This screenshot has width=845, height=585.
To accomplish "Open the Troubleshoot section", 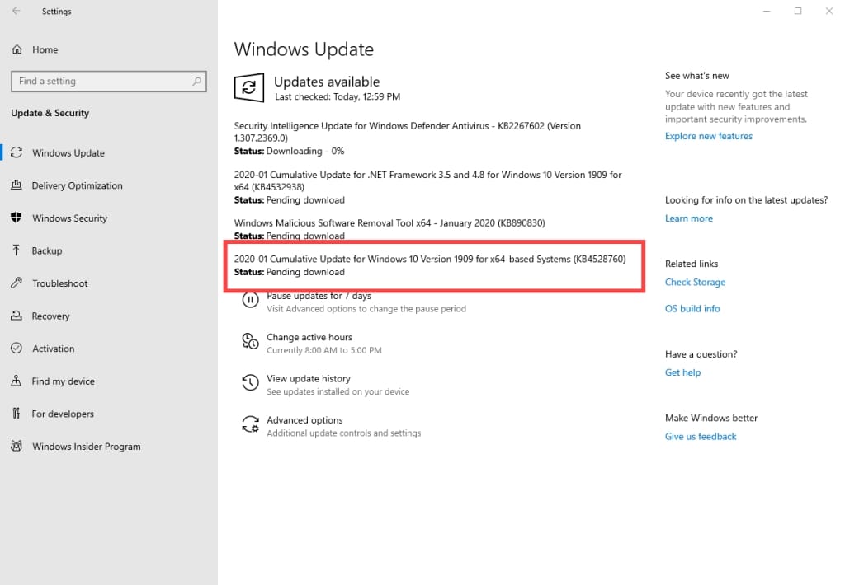I will point(59,283).
